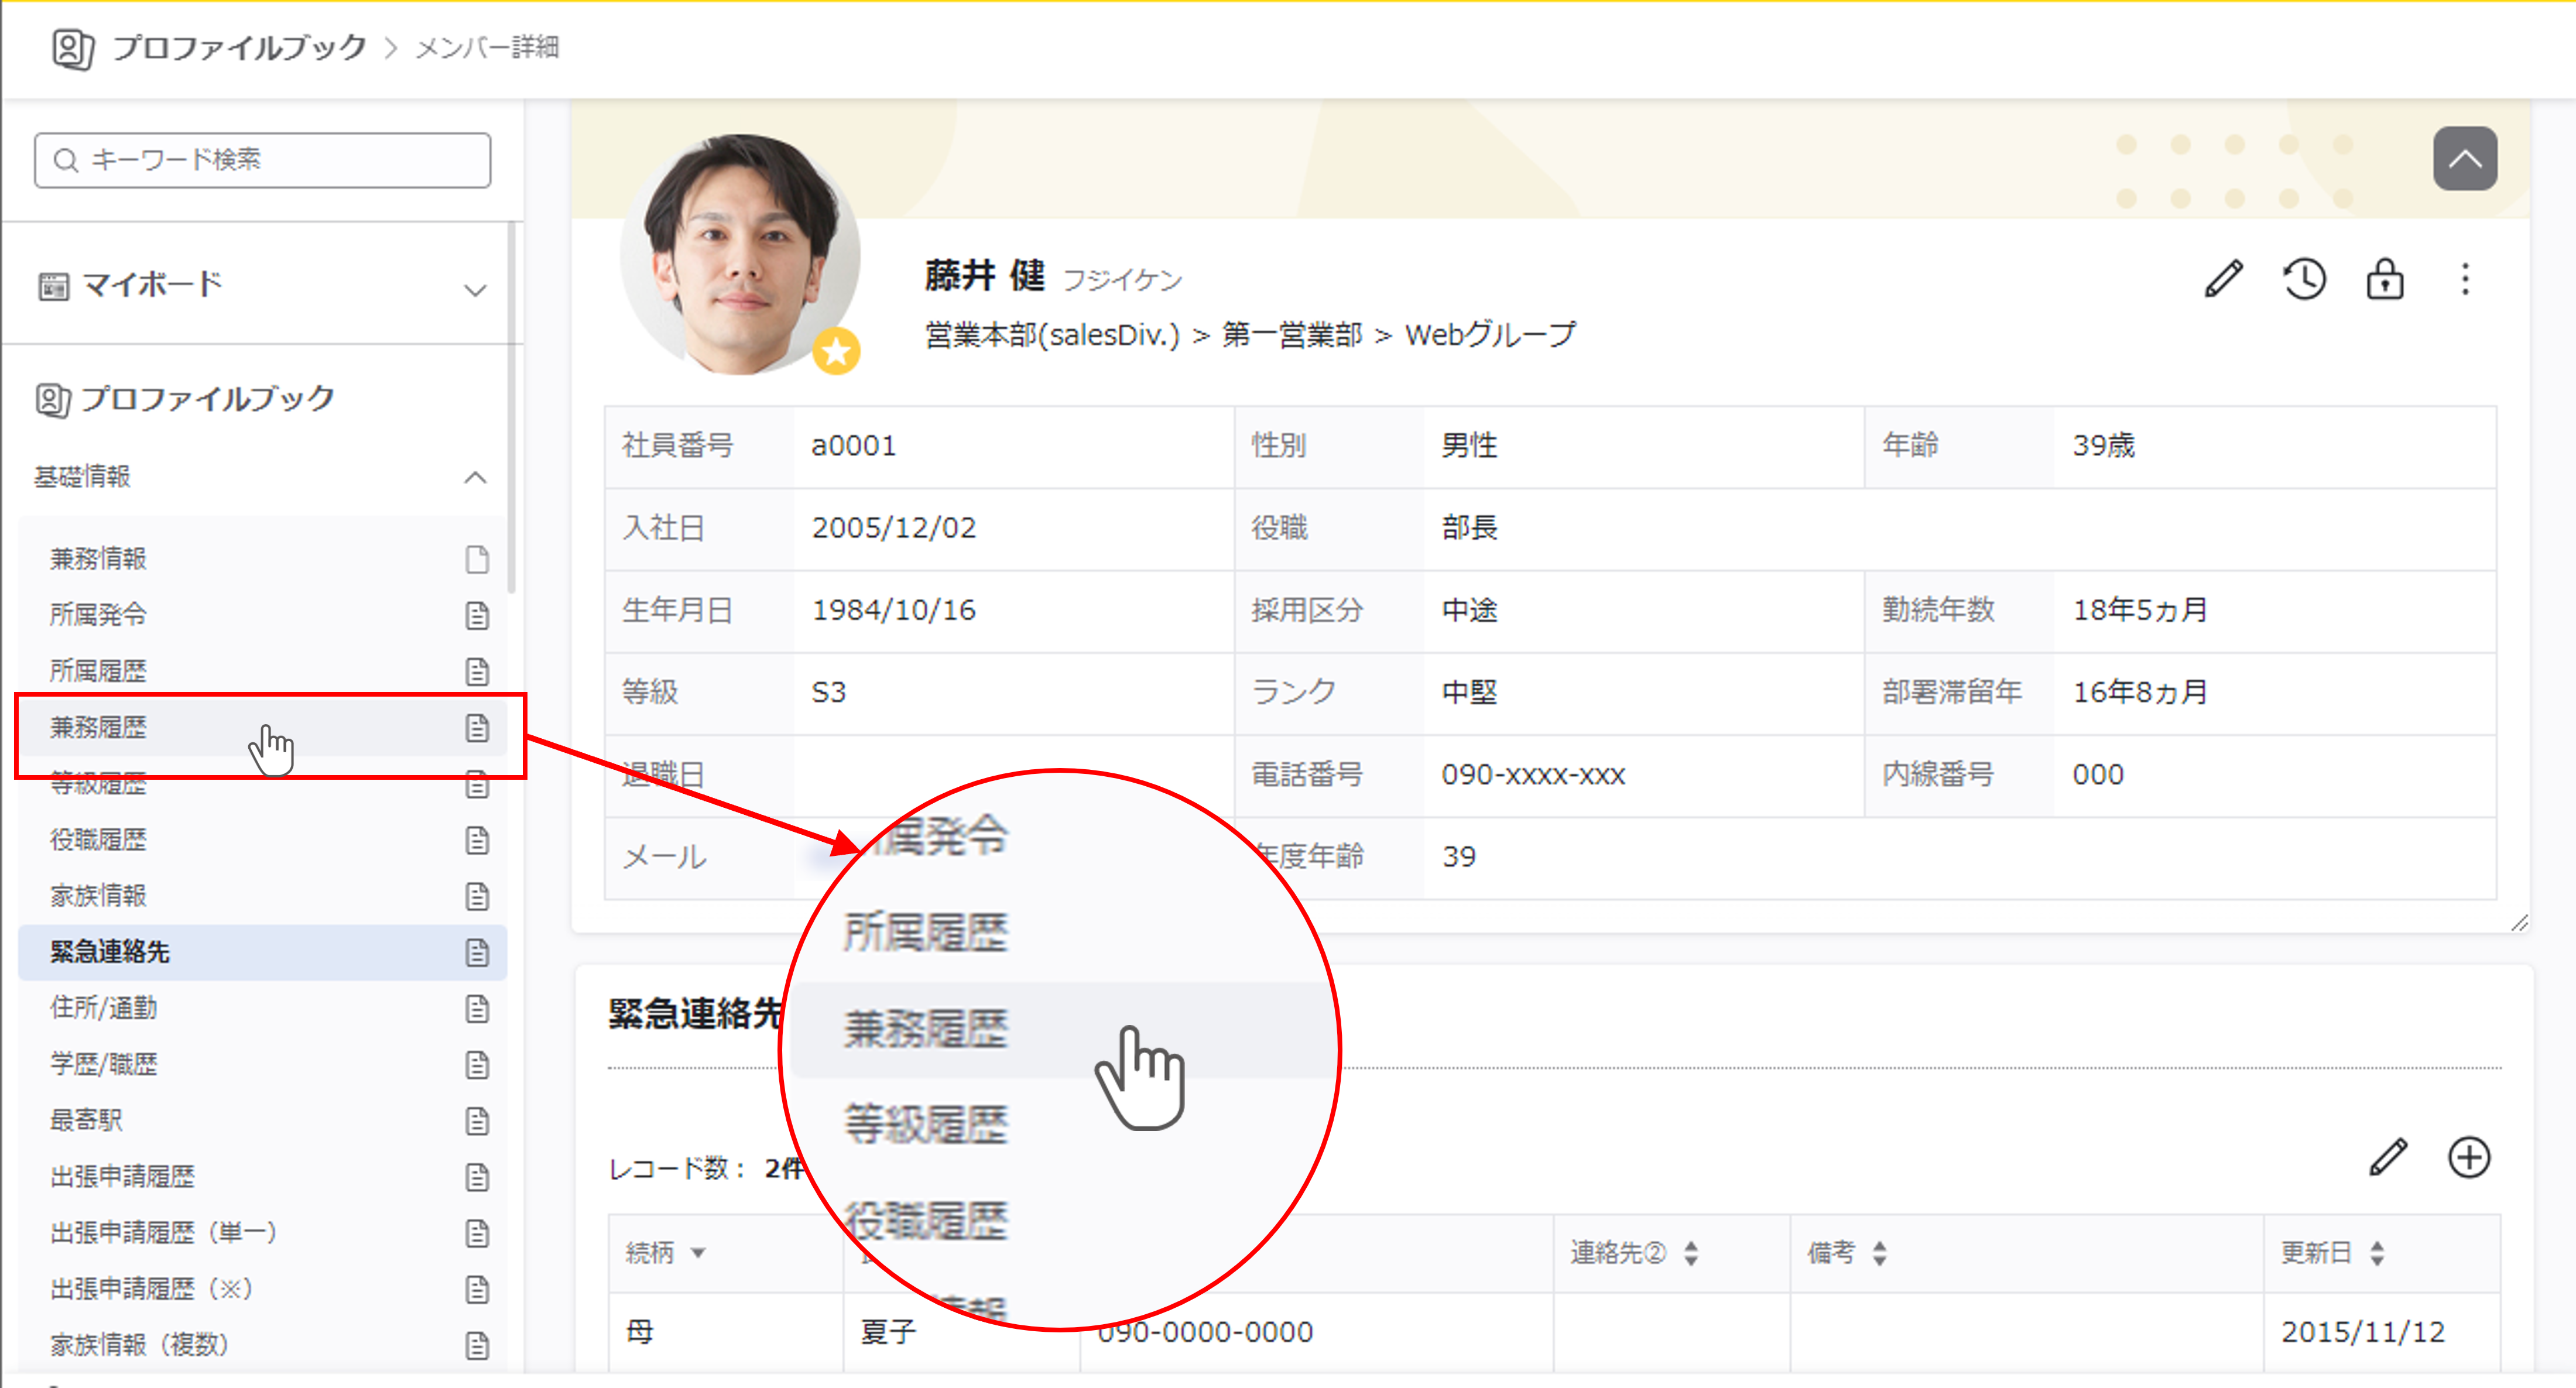
Task: Click pencil icon in emergency contact section
Action: (2388, 1158)
